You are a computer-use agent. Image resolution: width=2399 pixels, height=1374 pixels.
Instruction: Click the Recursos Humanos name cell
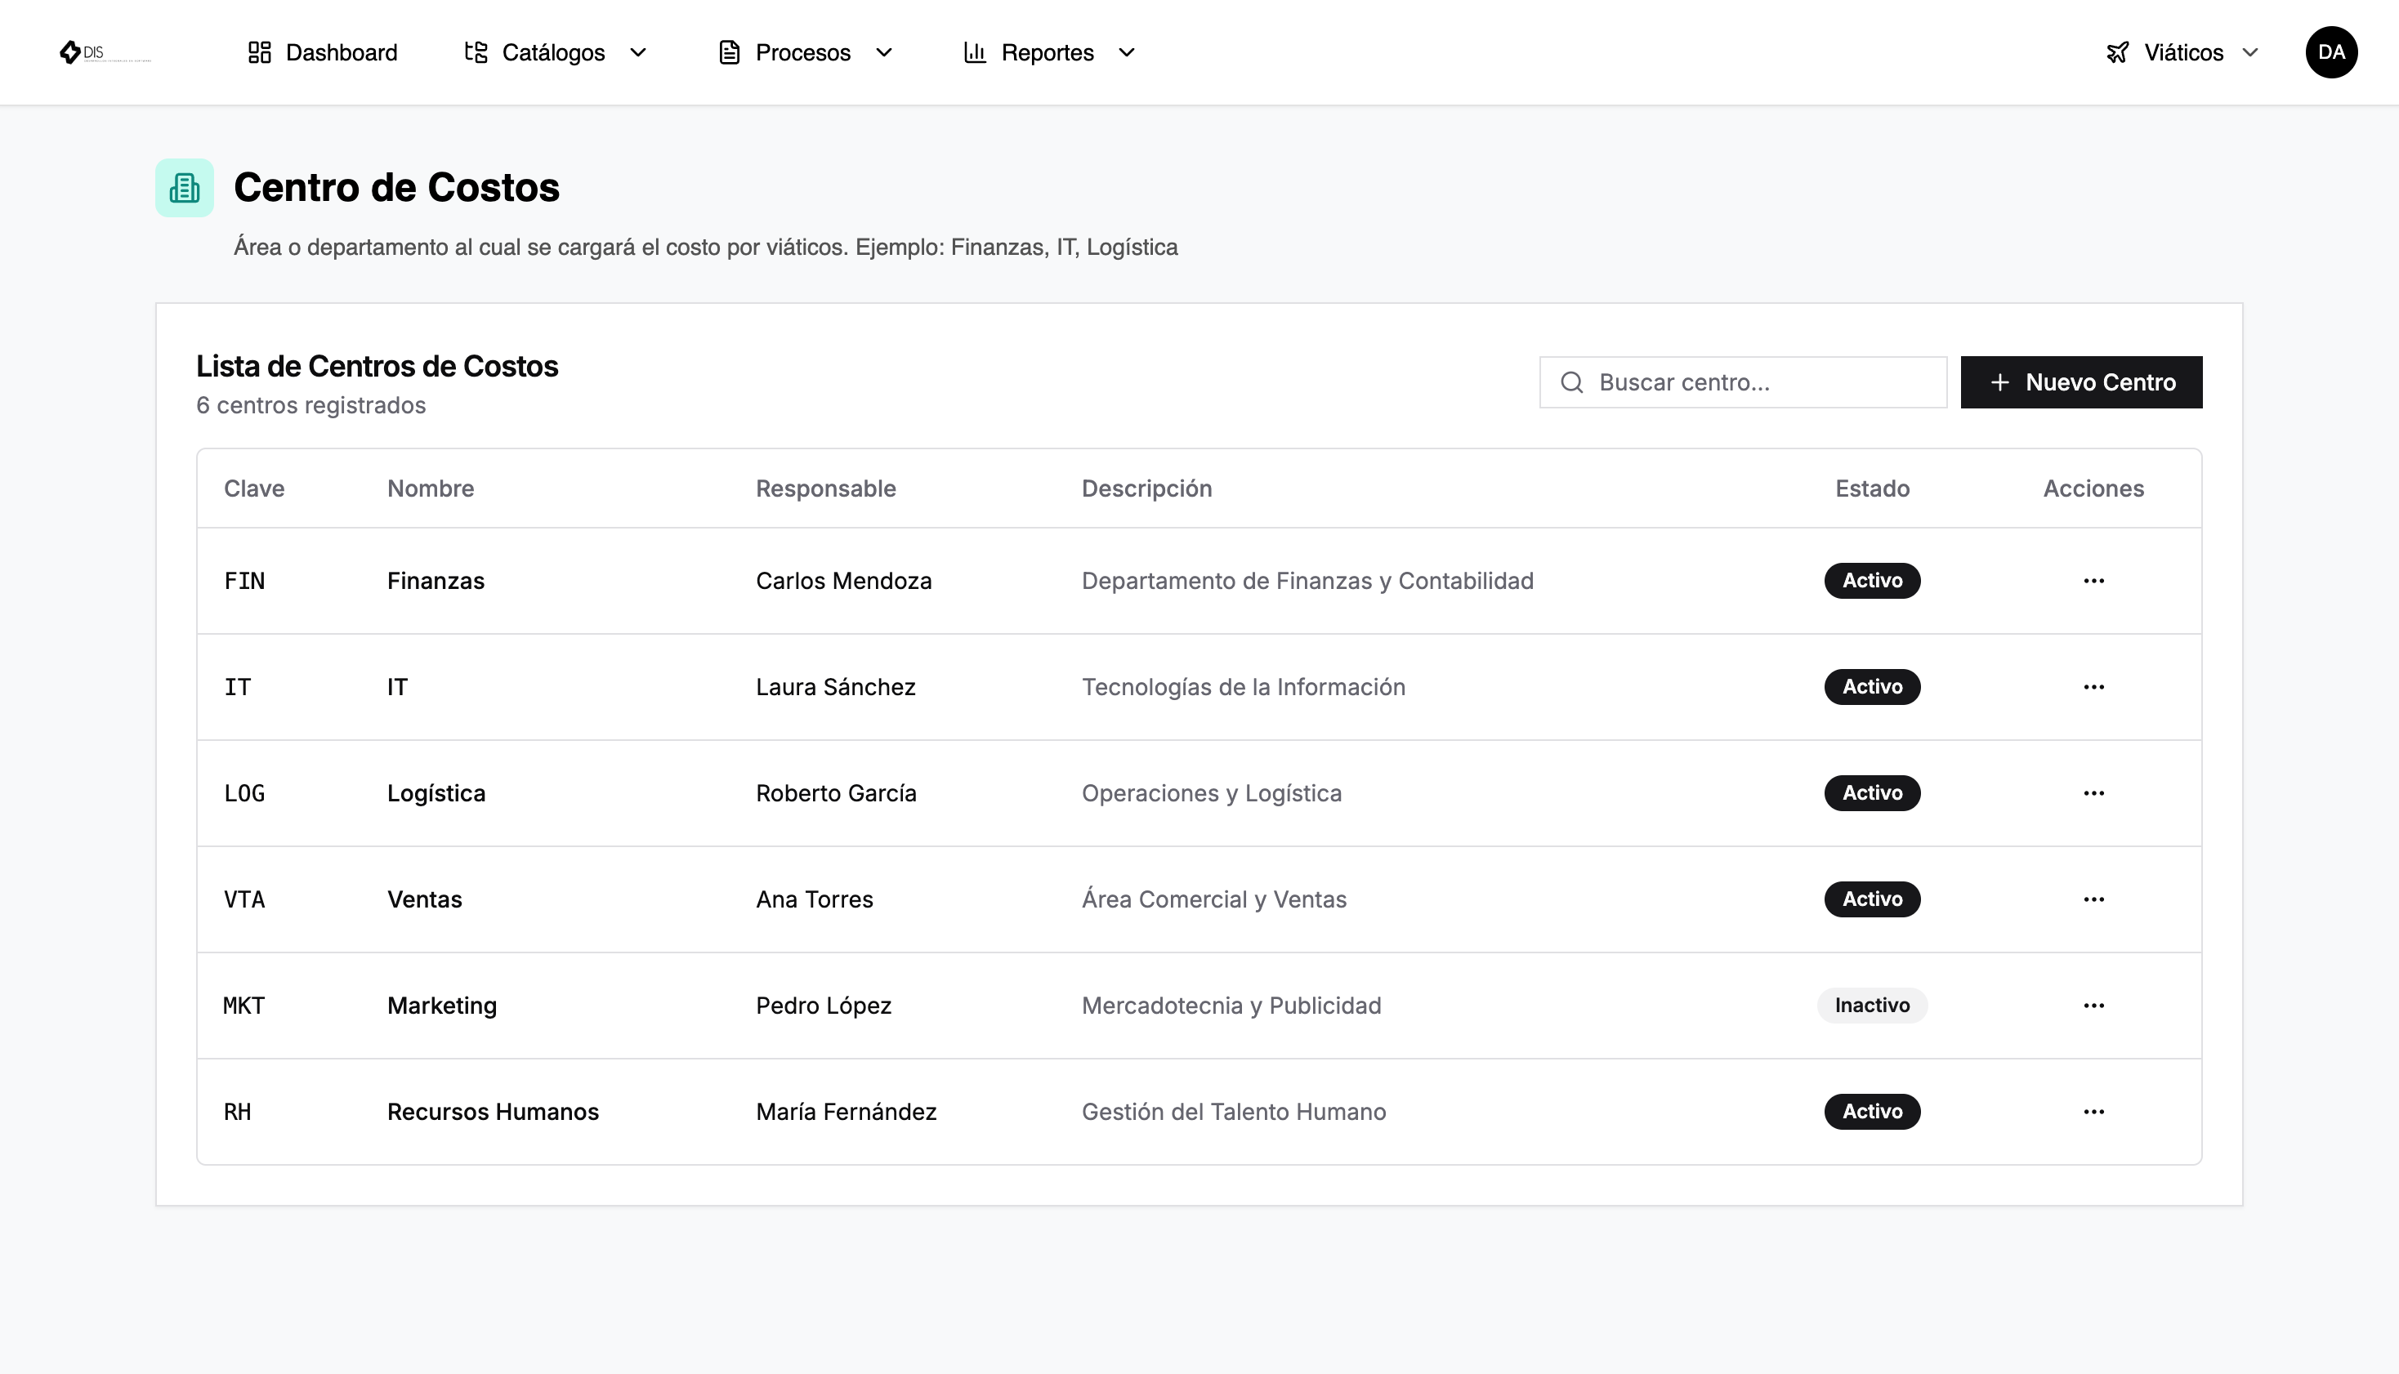(x=493, y=1112)
